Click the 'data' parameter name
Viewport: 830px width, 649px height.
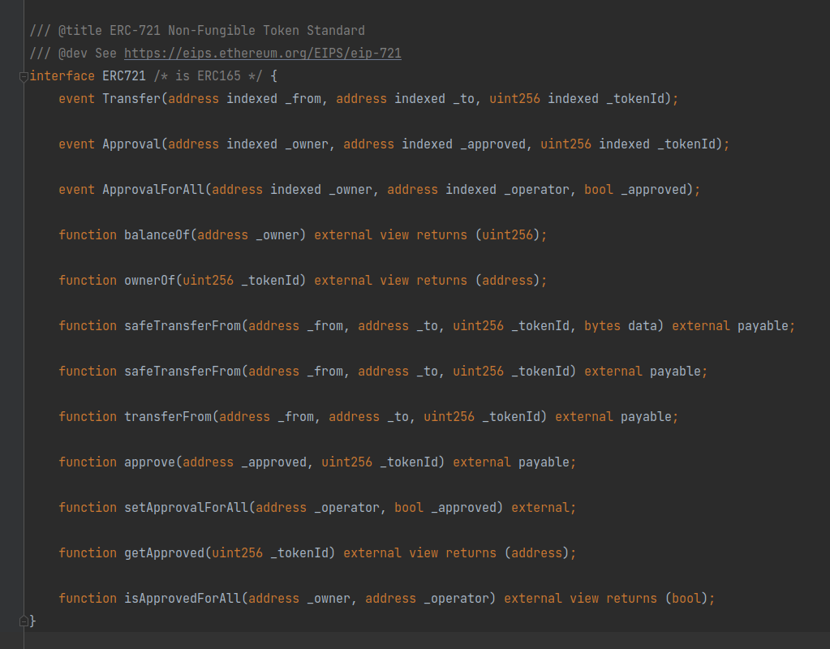[643, 326]
